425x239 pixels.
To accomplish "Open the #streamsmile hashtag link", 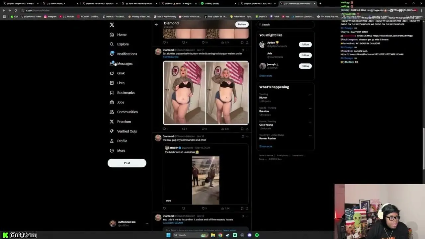I will coord(171,57).
